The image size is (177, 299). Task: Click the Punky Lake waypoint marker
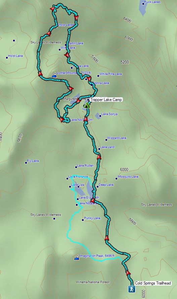point(83,220)
